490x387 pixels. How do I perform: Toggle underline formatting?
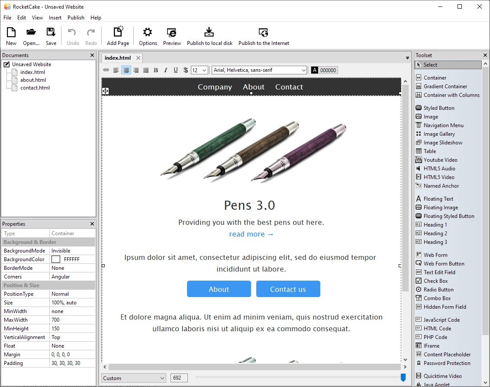click(176, 70)
